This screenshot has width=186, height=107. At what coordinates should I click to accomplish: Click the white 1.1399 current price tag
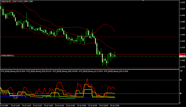tap(183, 56)
